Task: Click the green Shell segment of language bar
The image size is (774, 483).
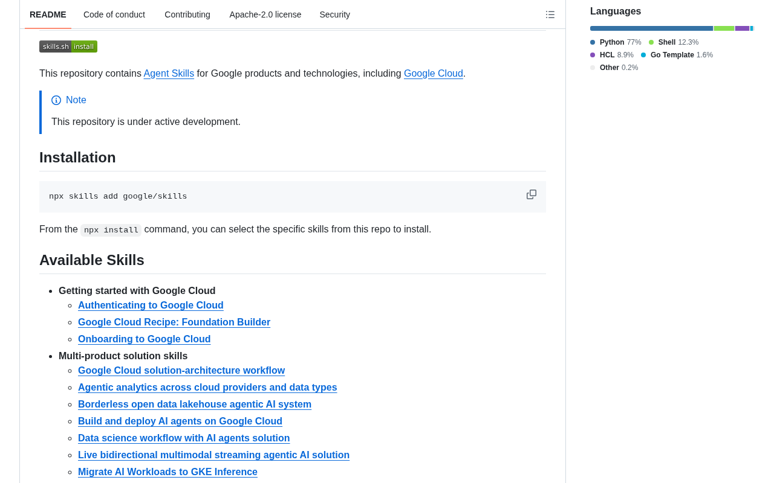Action: (724, 28)
